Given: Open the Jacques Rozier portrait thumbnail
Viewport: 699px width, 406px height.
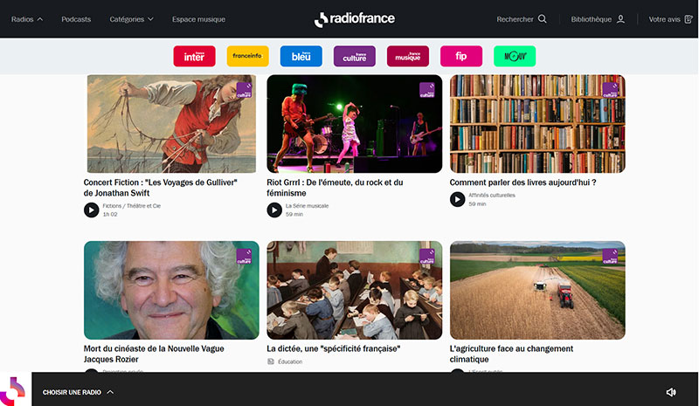Looking at the screenshot, I should [x=171, y=290].
